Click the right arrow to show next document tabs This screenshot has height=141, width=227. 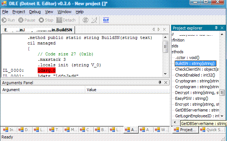[x=159, y=30]
